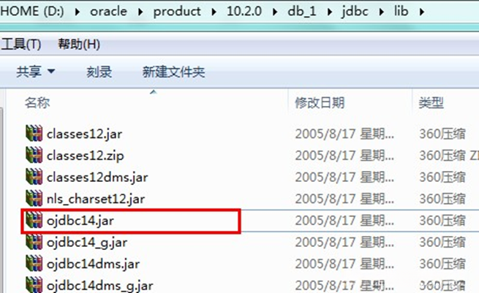
Task: Click the 新建文件夹 button
Action: pos(173,72)
